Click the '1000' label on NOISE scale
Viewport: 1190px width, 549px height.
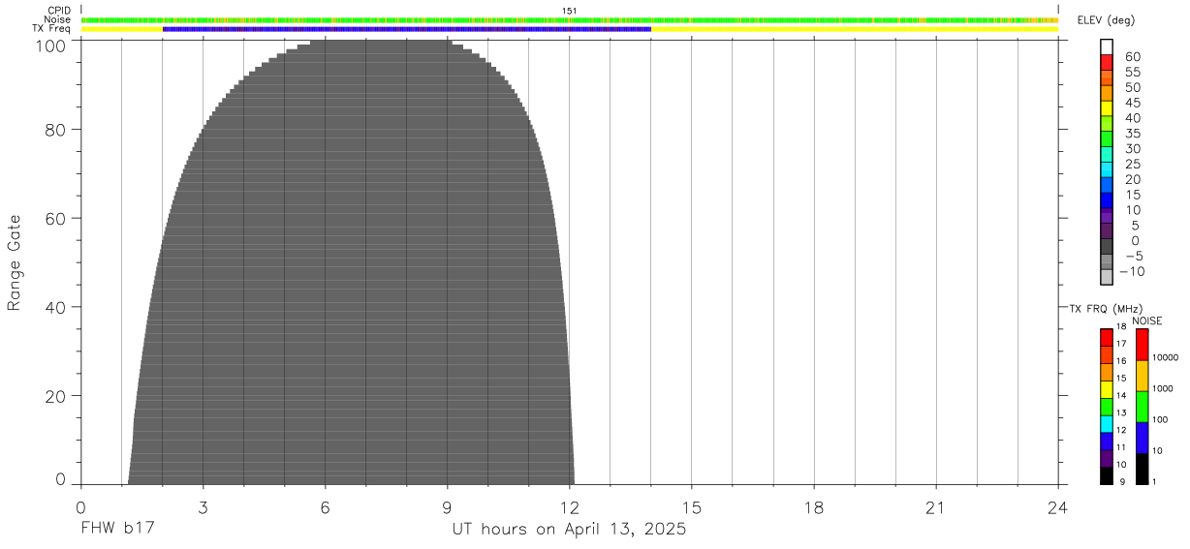(1163, 389)
